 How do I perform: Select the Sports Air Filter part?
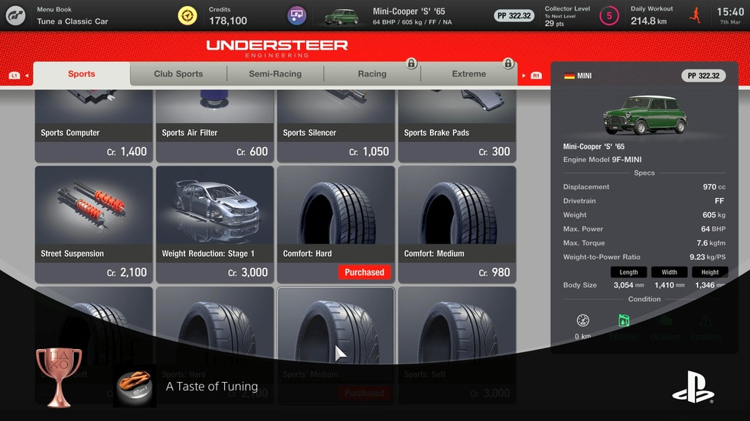pyautogui.click(x=215, y=127)
